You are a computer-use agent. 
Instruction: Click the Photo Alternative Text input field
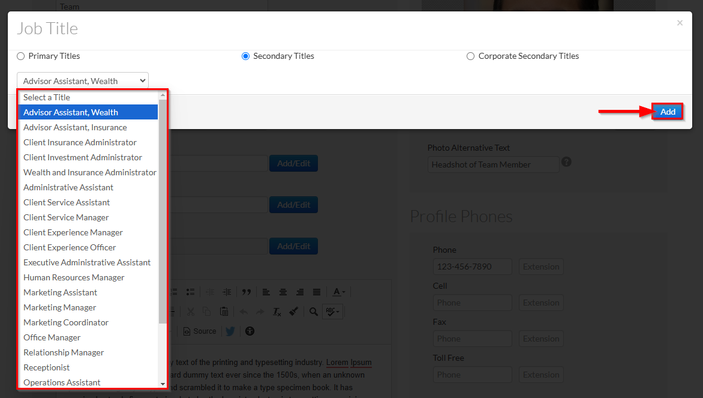click(493, 164)
